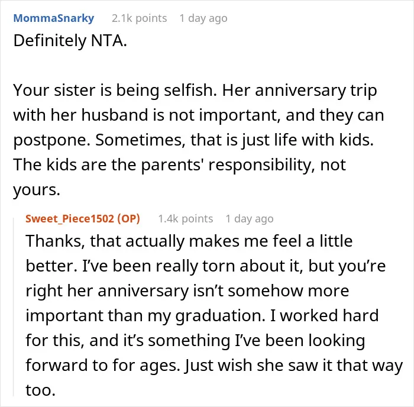Click the 'I worked hard' text in reply

coord(325,316)
